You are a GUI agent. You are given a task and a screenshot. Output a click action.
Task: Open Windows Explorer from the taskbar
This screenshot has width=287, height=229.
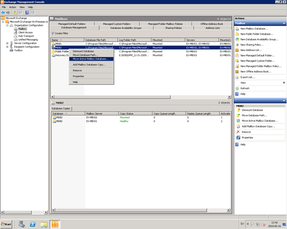point(44,224)
